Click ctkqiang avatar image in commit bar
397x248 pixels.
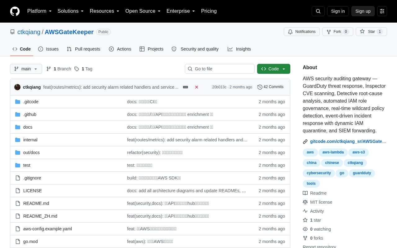(x=17, y=87)
